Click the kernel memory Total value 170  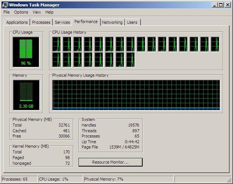tap(66, 152)
